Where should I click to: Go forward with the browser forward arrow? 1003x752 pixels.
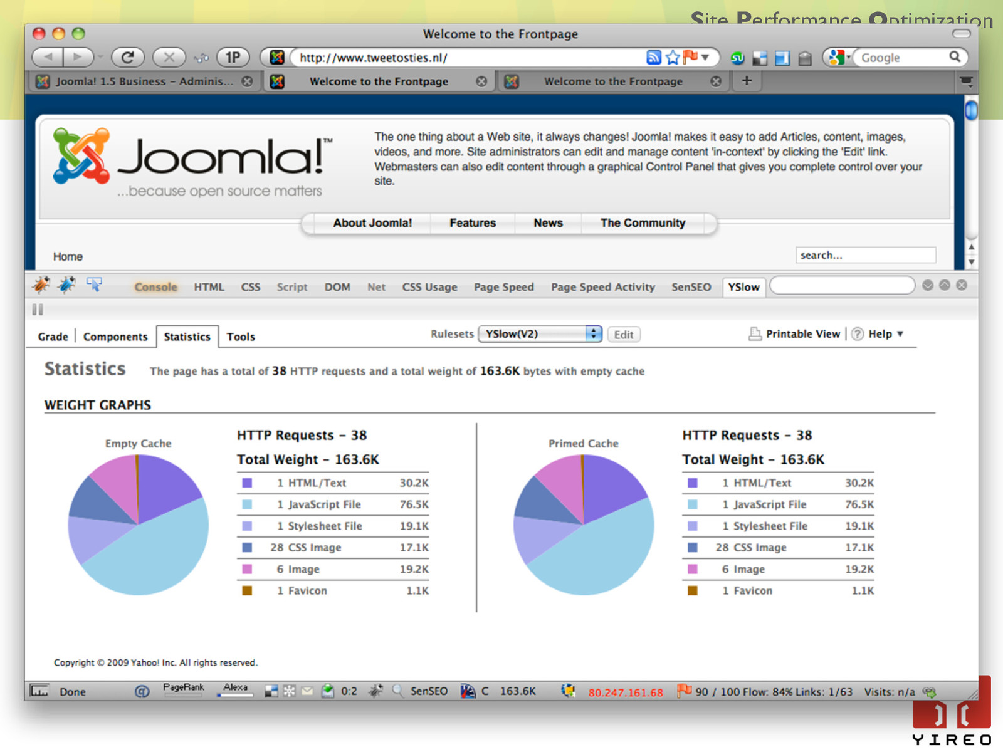tap(78, 58)
